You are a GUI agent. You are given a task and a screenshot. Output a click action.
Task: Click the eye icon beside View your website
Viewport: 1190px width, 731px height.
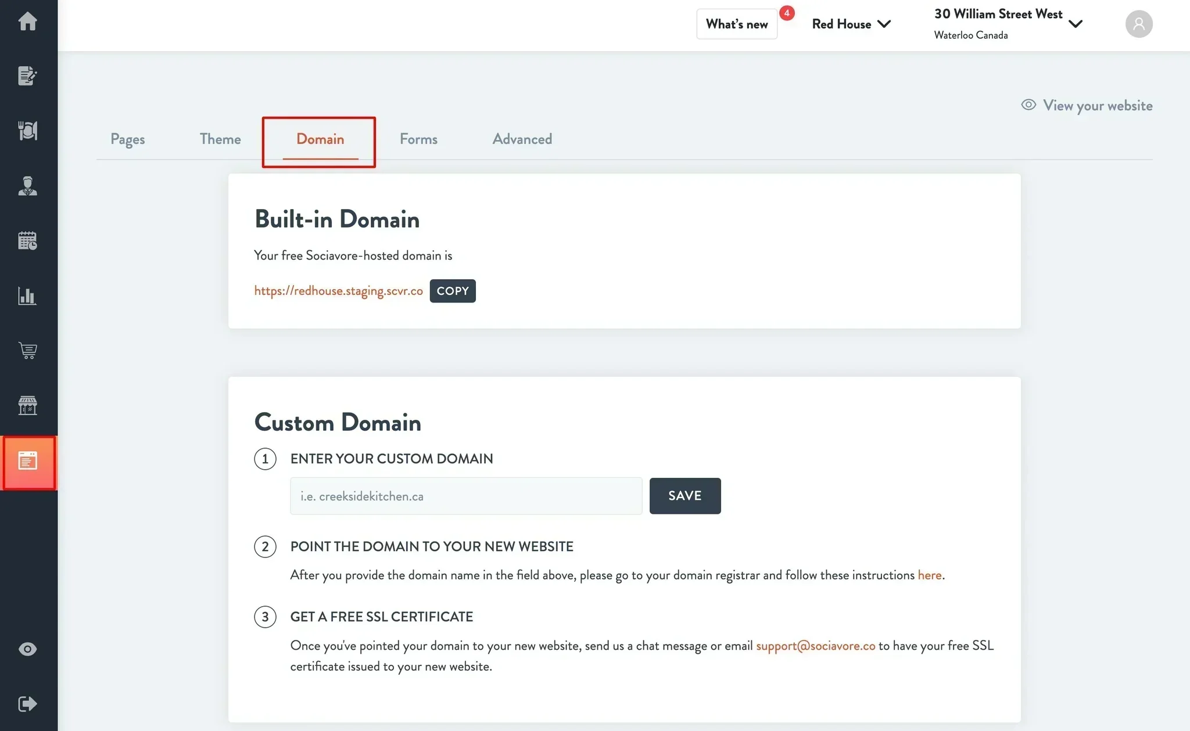coord(1028,105)
